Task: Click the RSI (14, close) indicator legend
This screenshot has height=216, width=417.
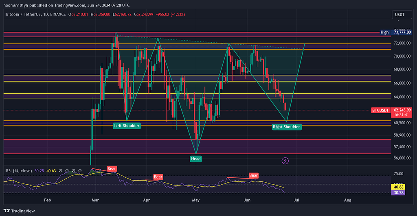Action: pyautogui.click(x=19, y=171)
